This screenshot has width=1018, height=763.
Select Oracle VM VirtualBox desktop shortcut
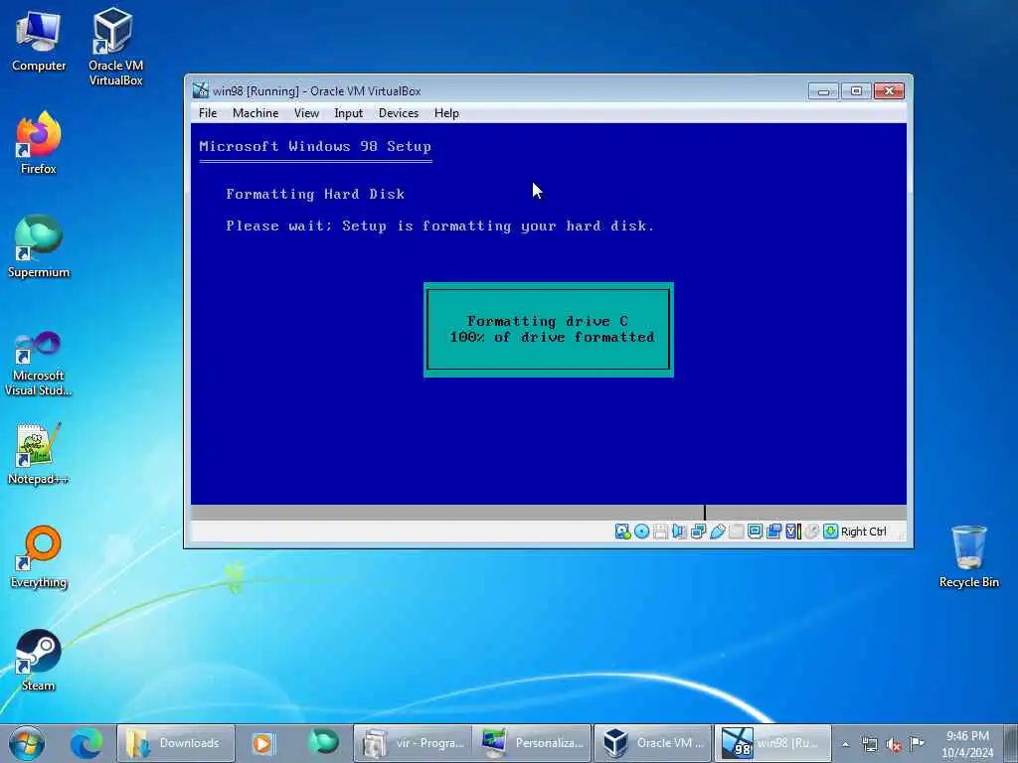(x=115, y=47)
